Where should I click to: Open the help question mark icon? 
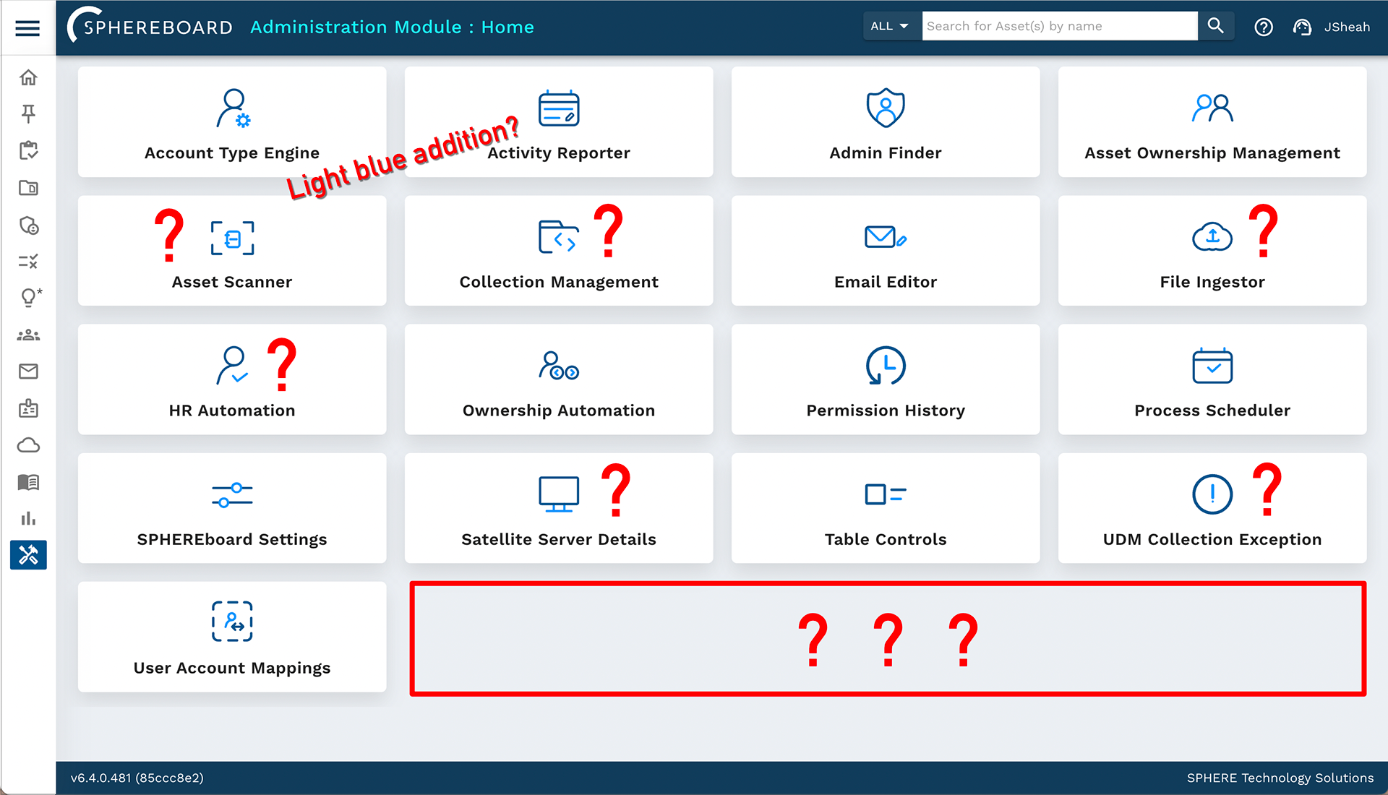point(1263,27)
